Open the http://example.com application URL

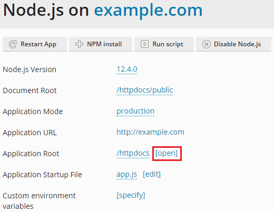tap(150, 132)
